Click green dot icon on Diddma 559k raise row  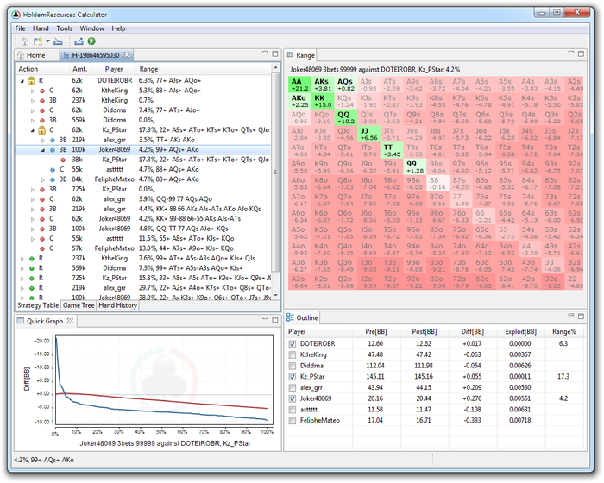(x=32, y=268)
